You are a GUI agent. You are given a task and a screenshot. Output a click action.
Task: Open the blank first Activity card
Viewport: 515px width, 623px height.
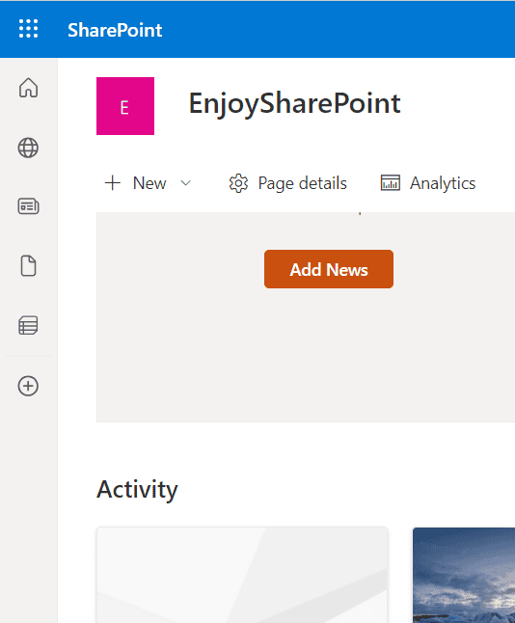click(242, 575)
